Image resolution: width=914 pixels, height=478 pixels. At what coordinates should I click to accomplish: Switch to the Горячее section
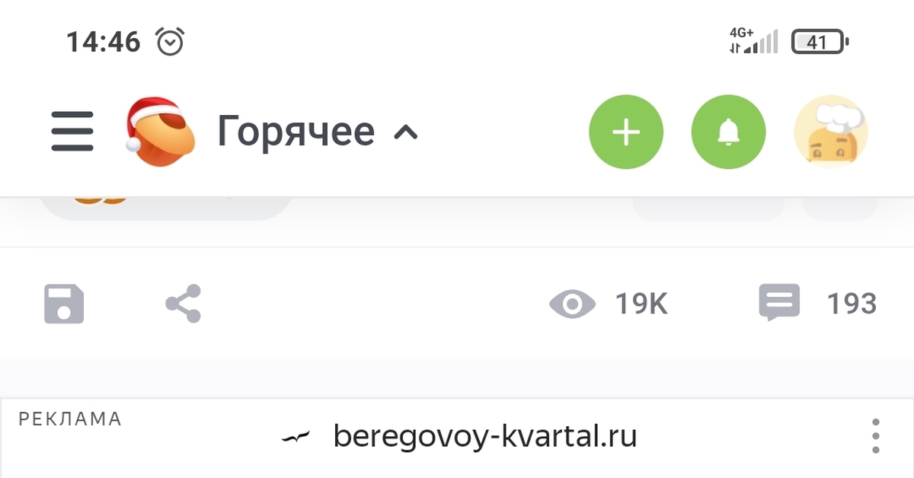pos(295,131)
